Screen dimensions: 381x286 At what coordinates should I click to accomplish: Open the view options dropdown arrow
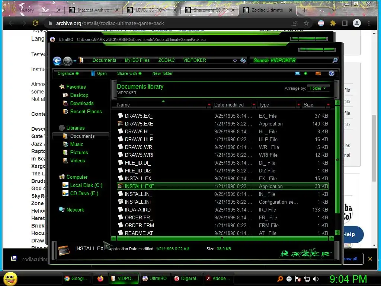[305, 73]
